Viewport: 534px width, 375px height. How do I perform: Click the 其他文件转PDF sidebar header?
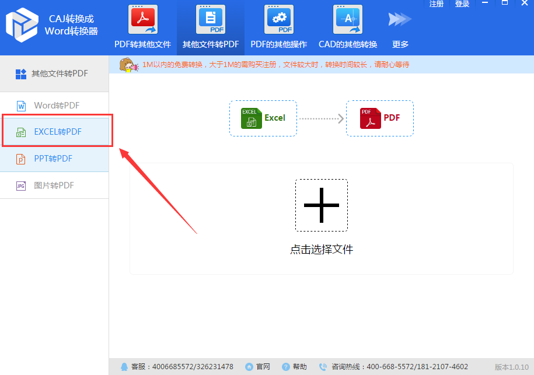pos(54,73)
